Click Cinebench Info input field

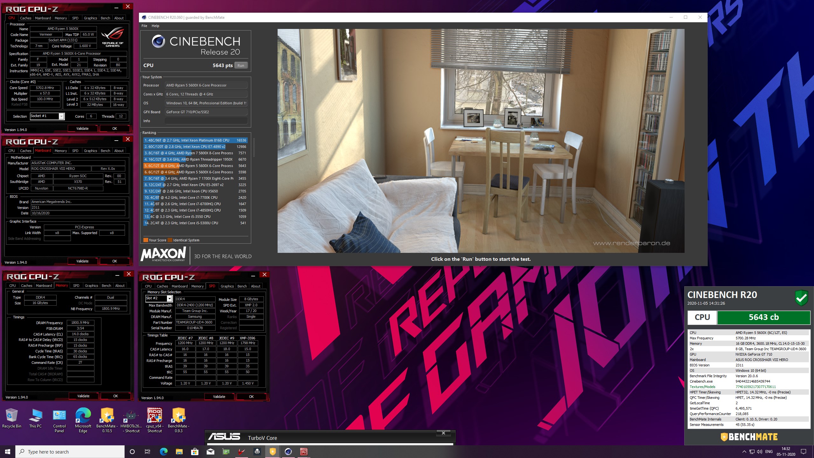pos(206,121)
